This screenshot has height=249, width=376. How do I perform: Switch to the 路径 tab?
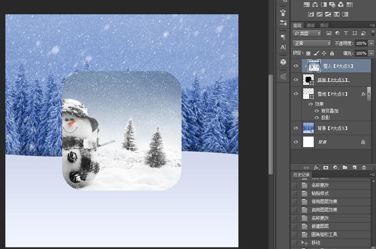324,25
